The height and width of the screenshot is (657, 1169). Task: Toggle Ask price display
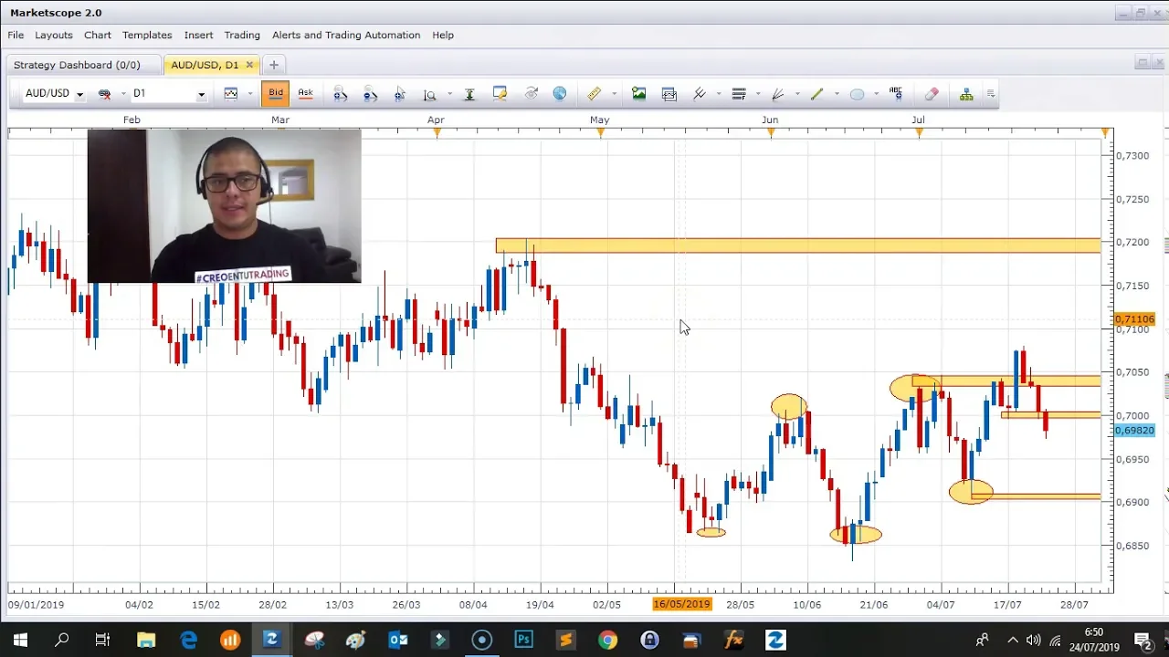click(305, 93)
